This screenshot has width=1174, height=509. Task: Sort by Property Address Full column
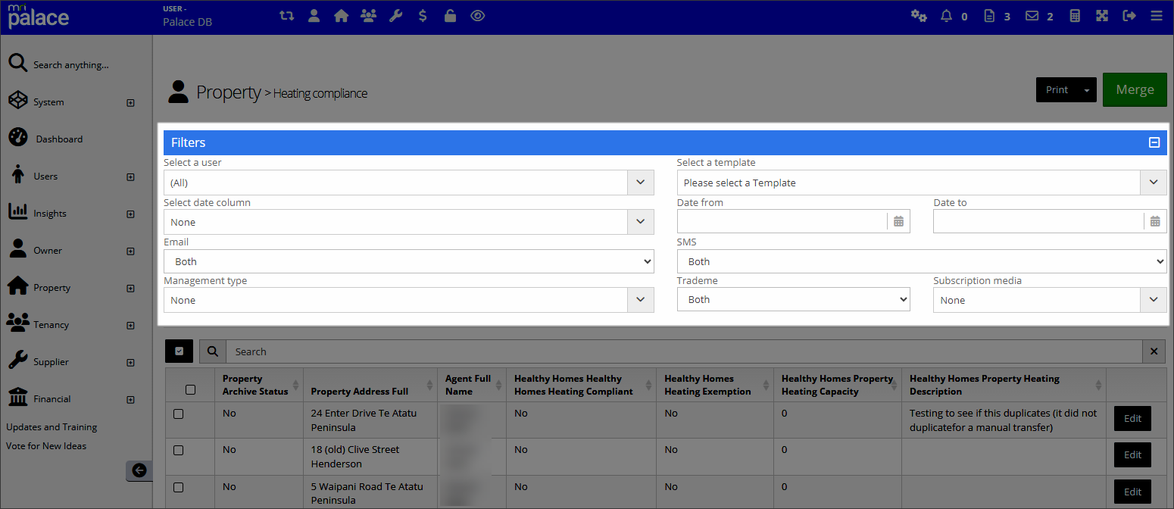pos(429,386)
